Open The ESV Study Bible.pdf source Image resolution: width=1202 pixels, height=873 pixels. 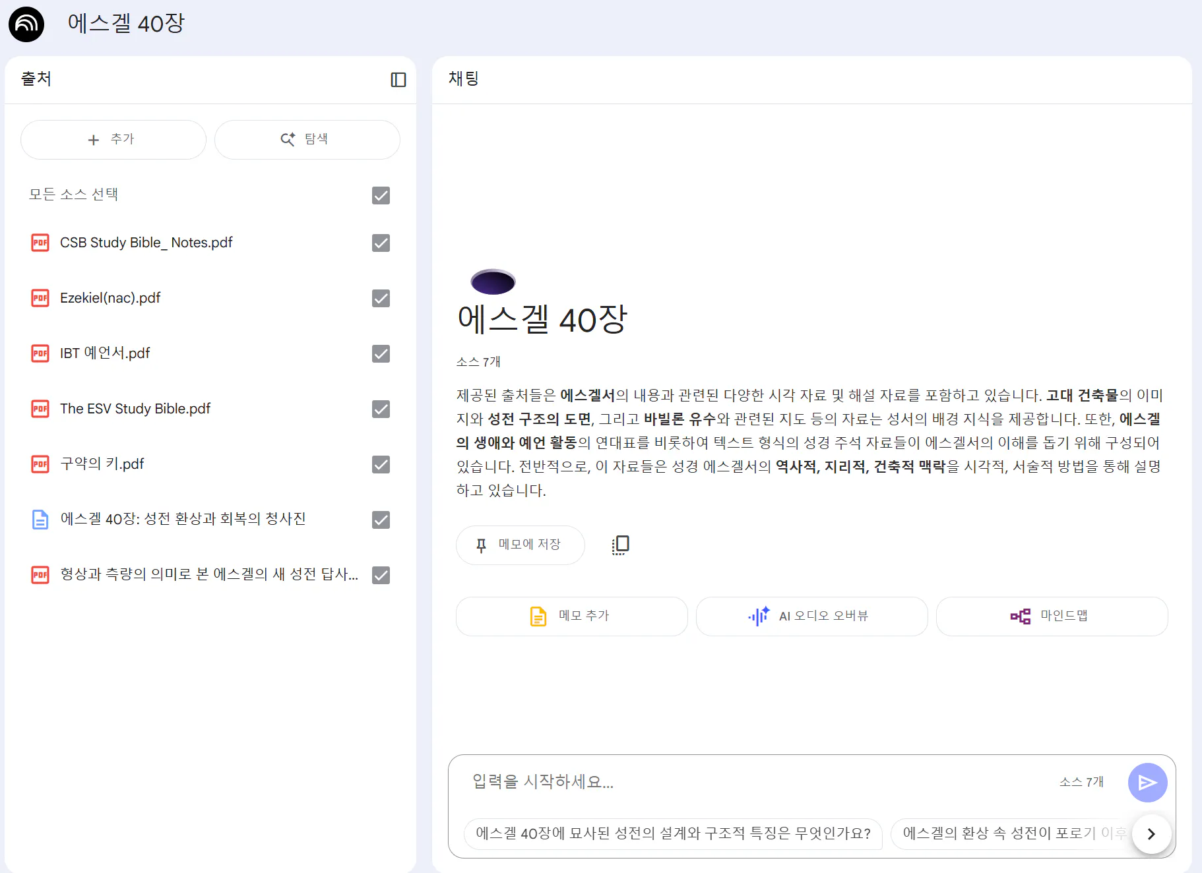click(135, 409)
